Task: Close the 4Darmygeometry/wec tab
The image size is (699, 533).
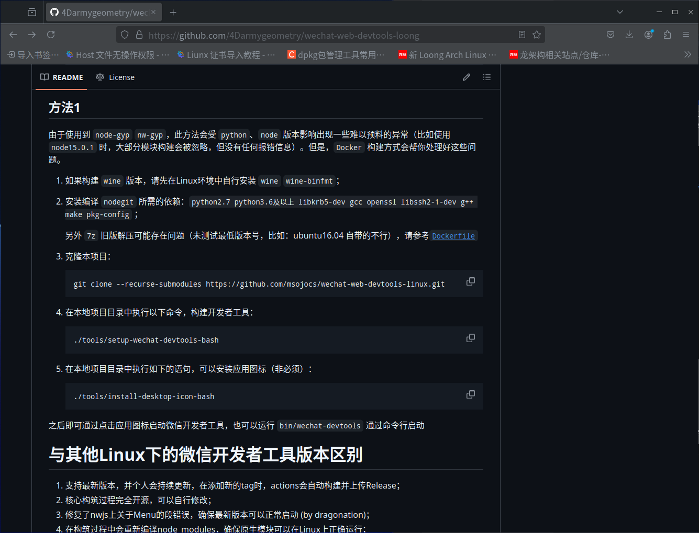Action: coord(153,12)
